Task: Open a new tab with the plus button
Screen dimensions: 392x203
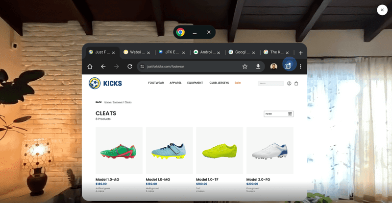Action: pos(301,53)
